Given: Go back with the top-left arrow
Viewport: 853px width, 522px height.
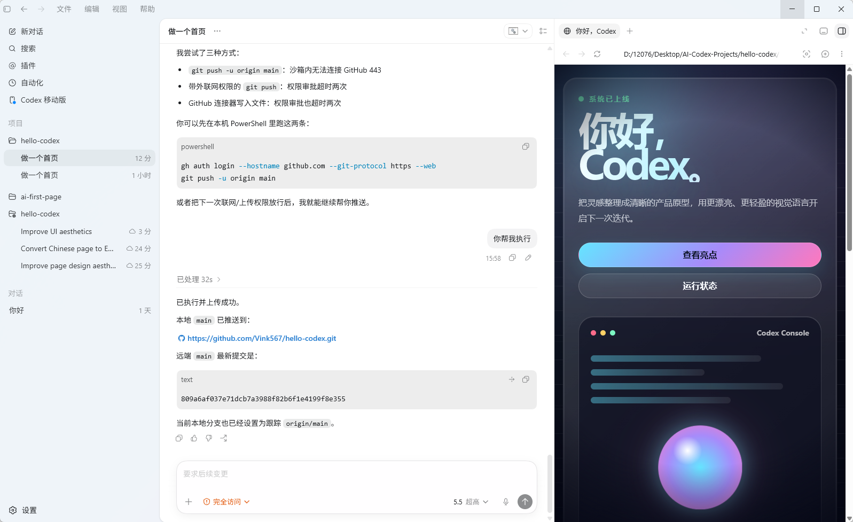Looking at the screenshot, I should pyautogui.click(x=24, y=9).
